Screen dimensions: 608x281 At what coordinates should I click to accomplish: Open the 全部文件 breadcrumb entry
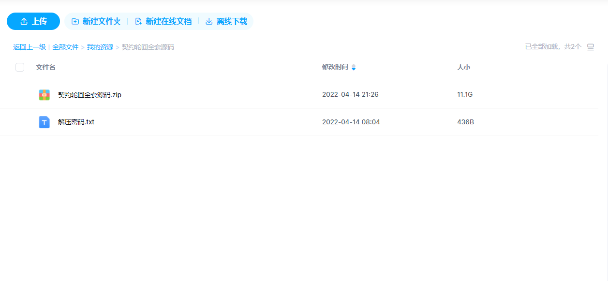tap(65, 46)
